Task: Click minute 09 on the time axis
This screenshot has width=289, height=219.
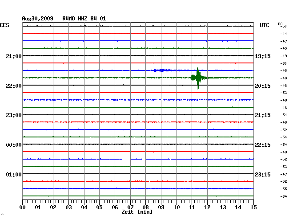Action: coord(161,207)
